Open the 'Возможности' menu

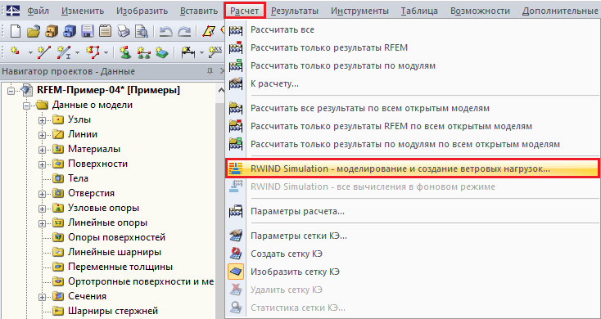coord(481,11)
